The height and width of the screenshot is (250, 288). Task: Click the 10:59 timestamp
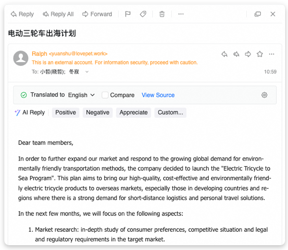tap(270, 72)
